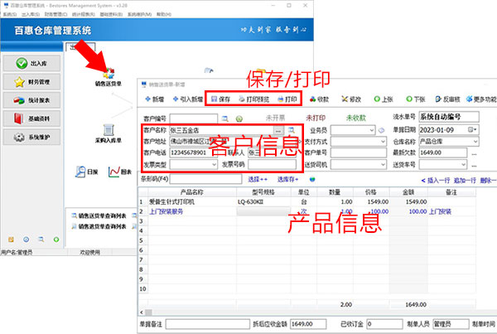Image resolution: width=497 pixels, height=334 pixels.
Task: Click the orange icon at sidebar bottom
Action: (11, 240)
